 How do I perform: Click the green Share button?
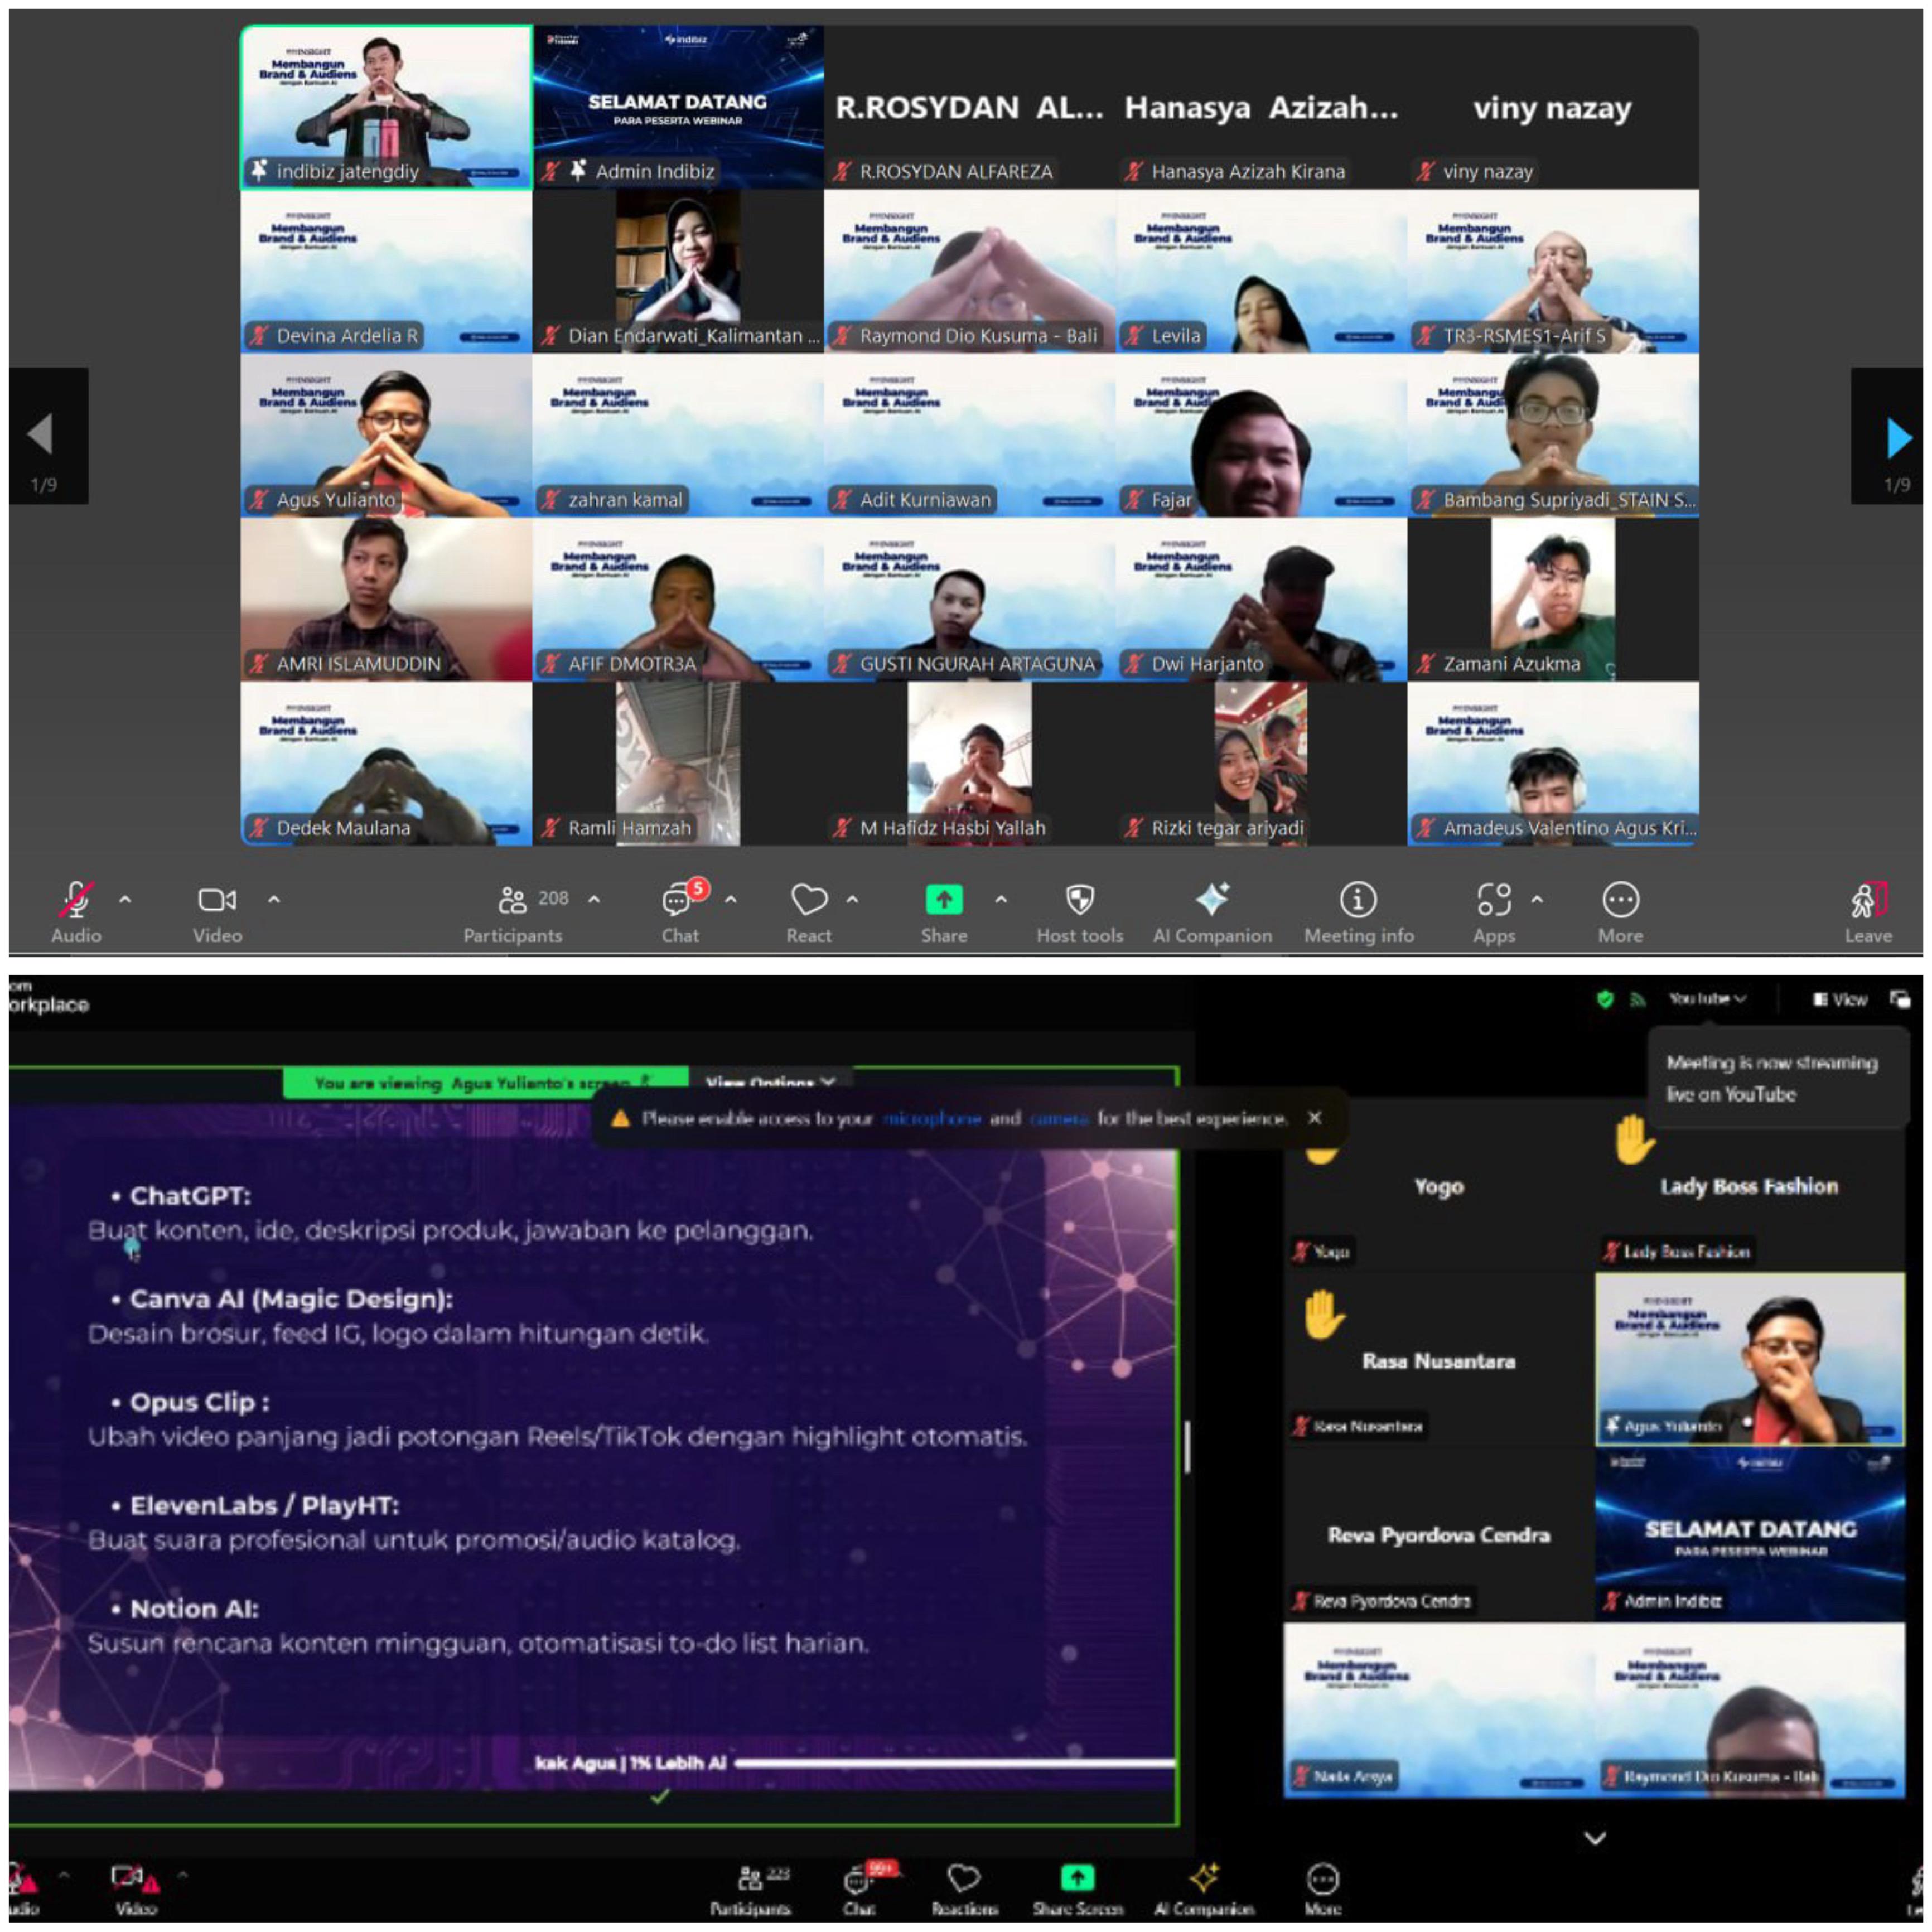point(943,900)
